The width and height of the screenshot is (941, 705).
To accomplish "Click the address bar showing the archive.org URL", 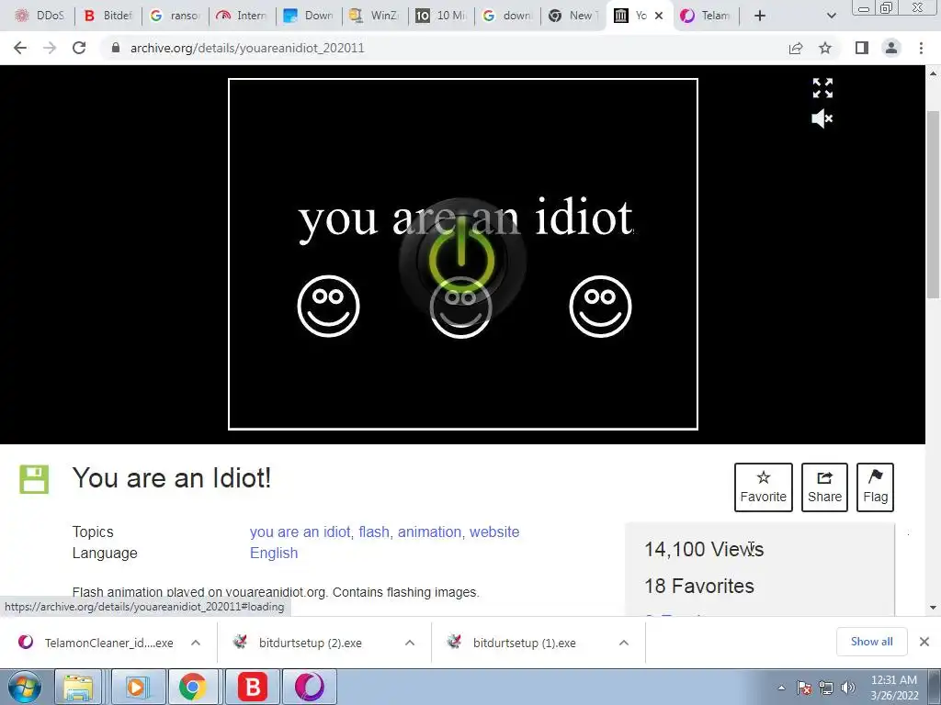I will click(x=444, y=48).
